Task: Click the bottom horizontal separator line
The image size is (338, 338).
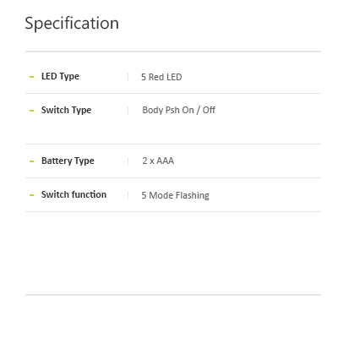Action: click(x=173, y=295)
